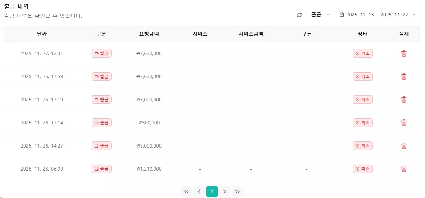Click trash icon for the ₩300,000 row
425x198 pixels.
click(404, 123)
